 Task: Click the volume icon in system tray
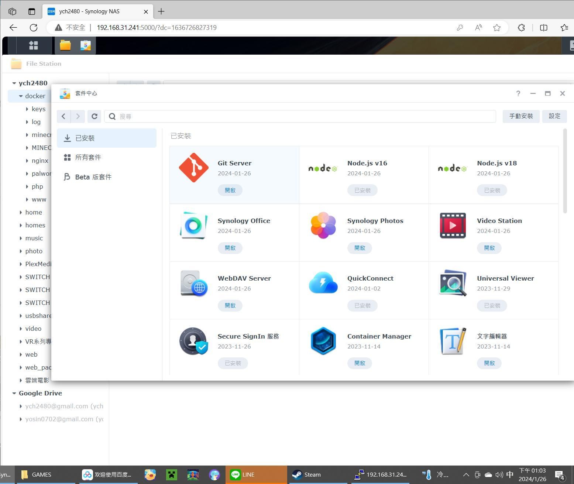pyautogui.click(x=499, y=475)
